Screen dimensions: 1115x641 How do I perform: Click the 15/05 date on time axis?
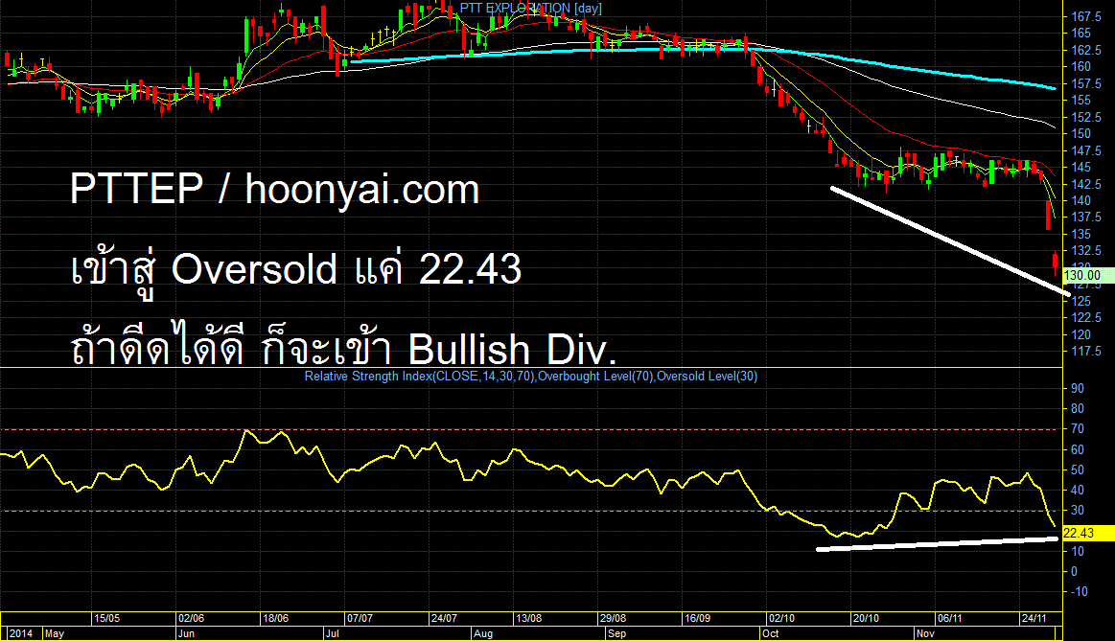tap(107, 618)
